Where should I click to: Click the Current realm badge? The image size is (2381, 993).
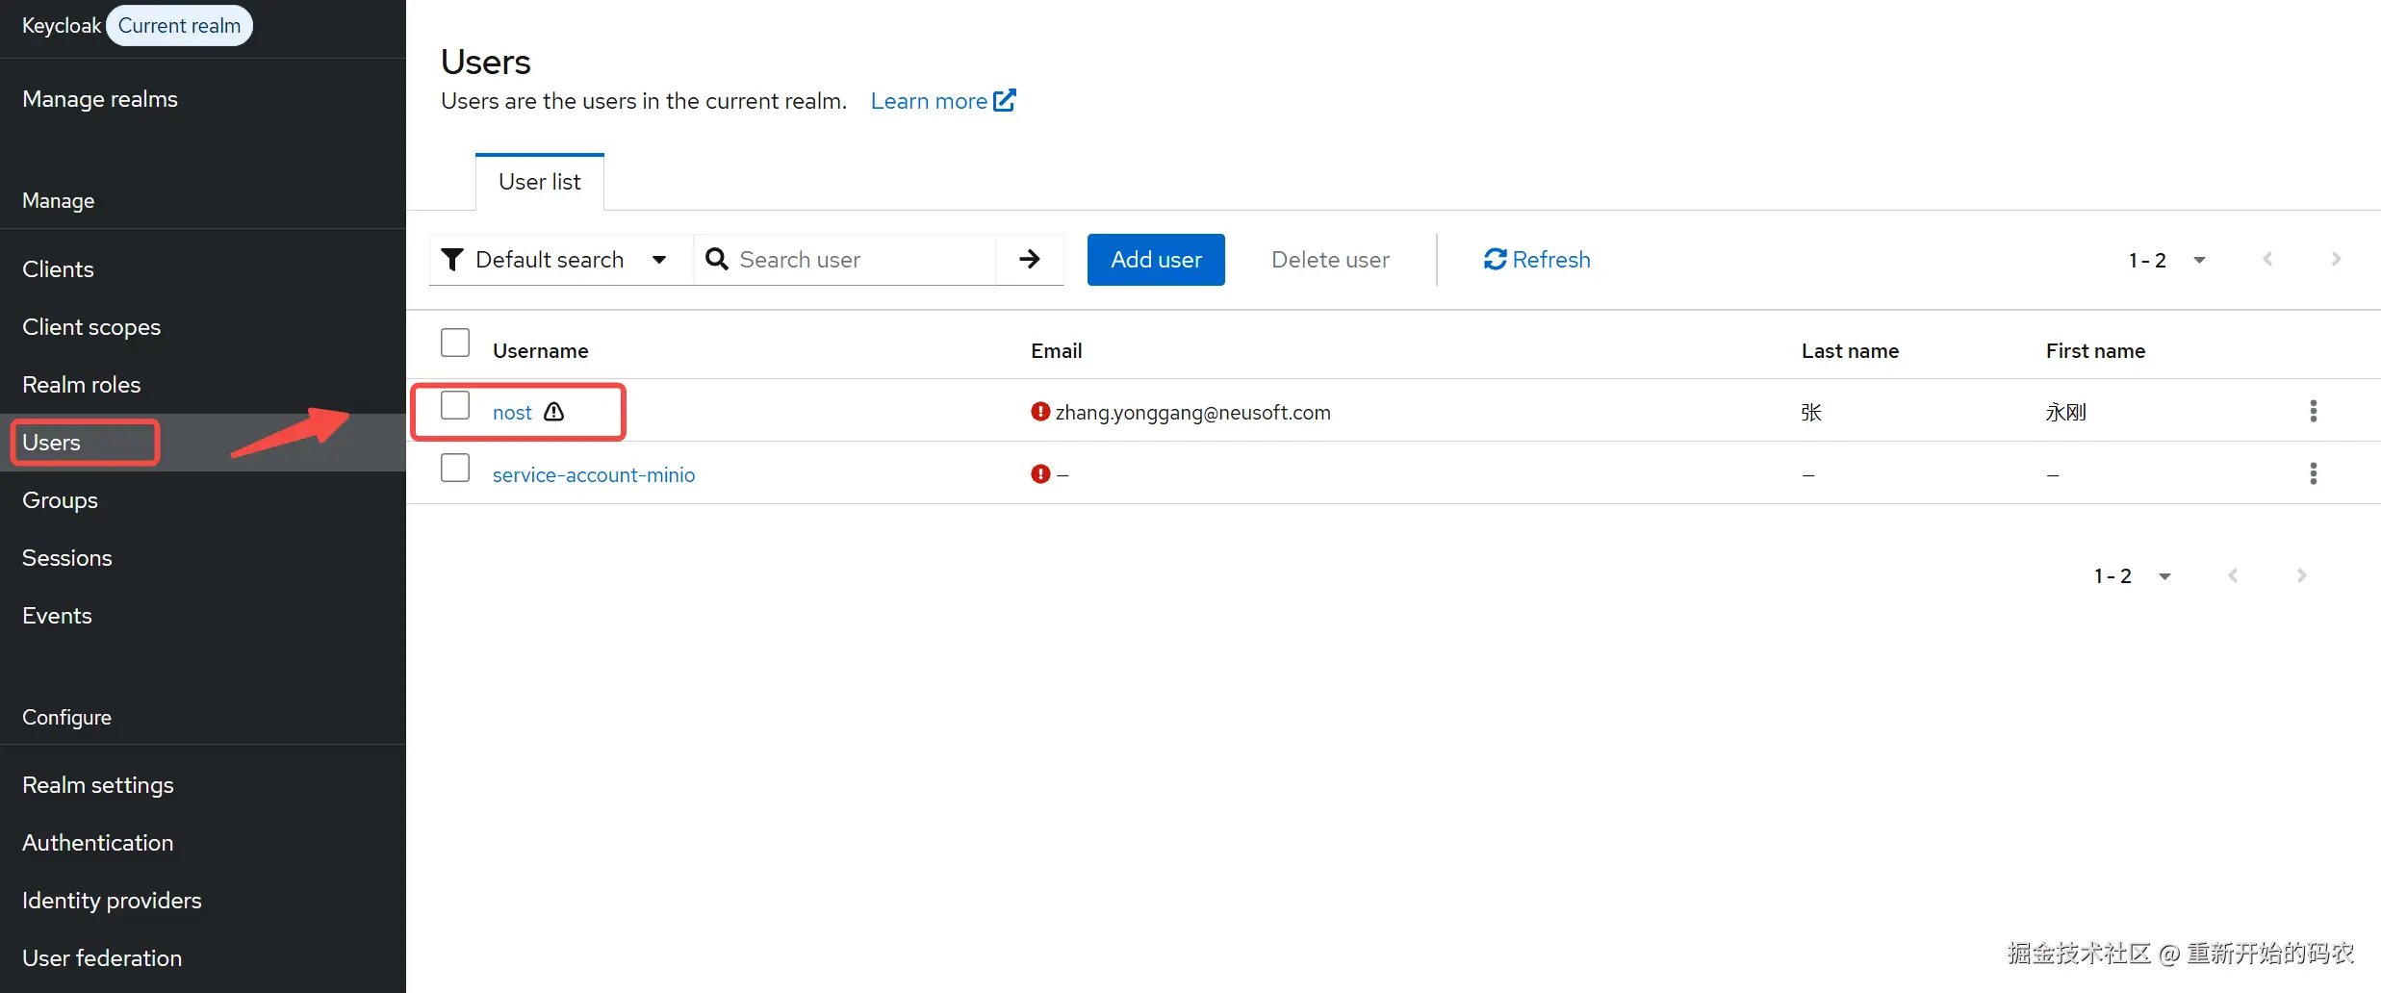tap(179, 26)
